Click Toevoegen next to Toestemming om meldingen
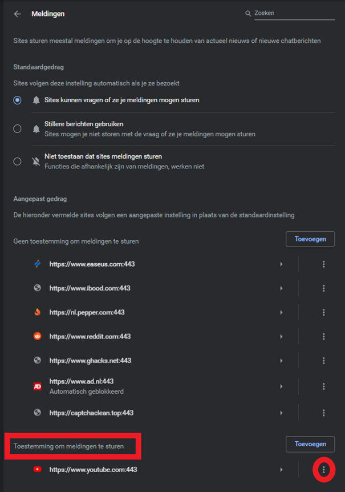Image resolution: width=345 pixels, height=492 pixels. (x=310, y=444)
